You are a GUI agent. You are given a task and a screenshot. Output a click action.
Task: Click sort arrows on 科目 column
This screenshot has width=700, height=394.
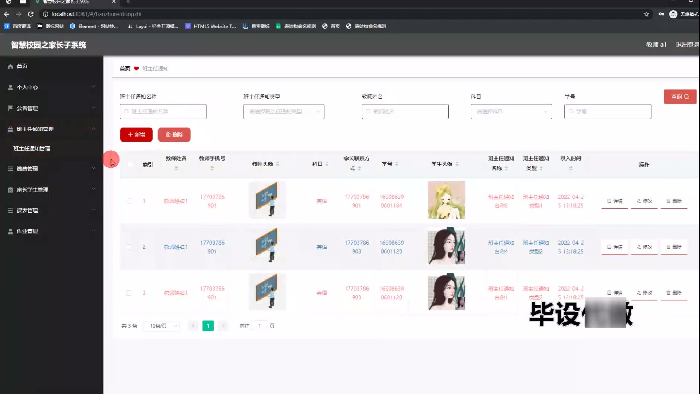[x=327, y=164]
